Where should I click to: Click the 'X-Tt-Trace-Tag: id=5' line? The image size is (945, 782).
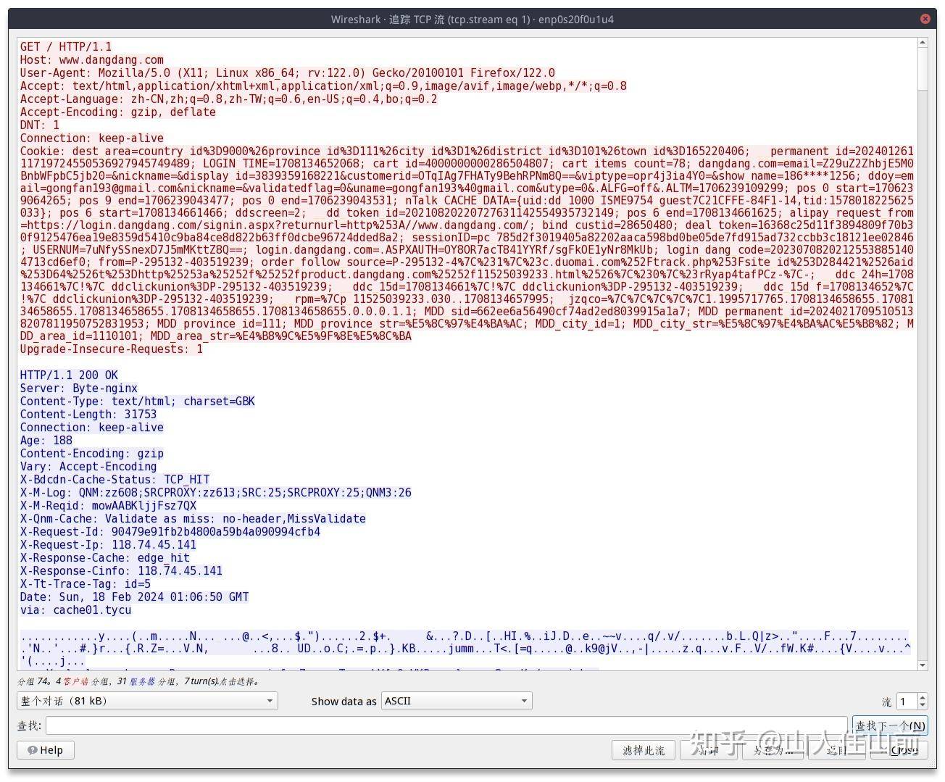click(x=86, y=584)
